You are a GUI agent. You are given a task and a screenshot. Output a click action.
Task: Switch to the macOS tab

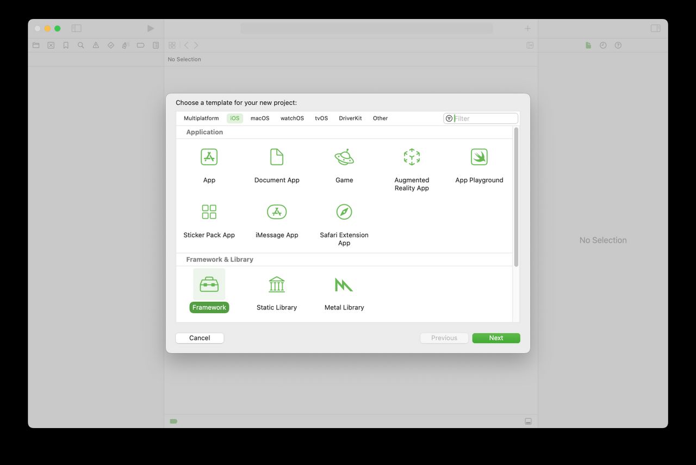point(260,118)
